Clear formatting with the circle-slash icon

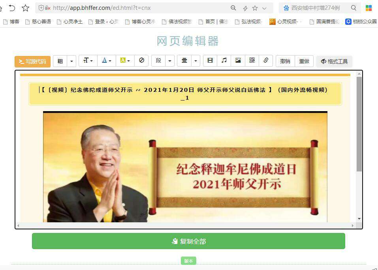click(141, 60)
